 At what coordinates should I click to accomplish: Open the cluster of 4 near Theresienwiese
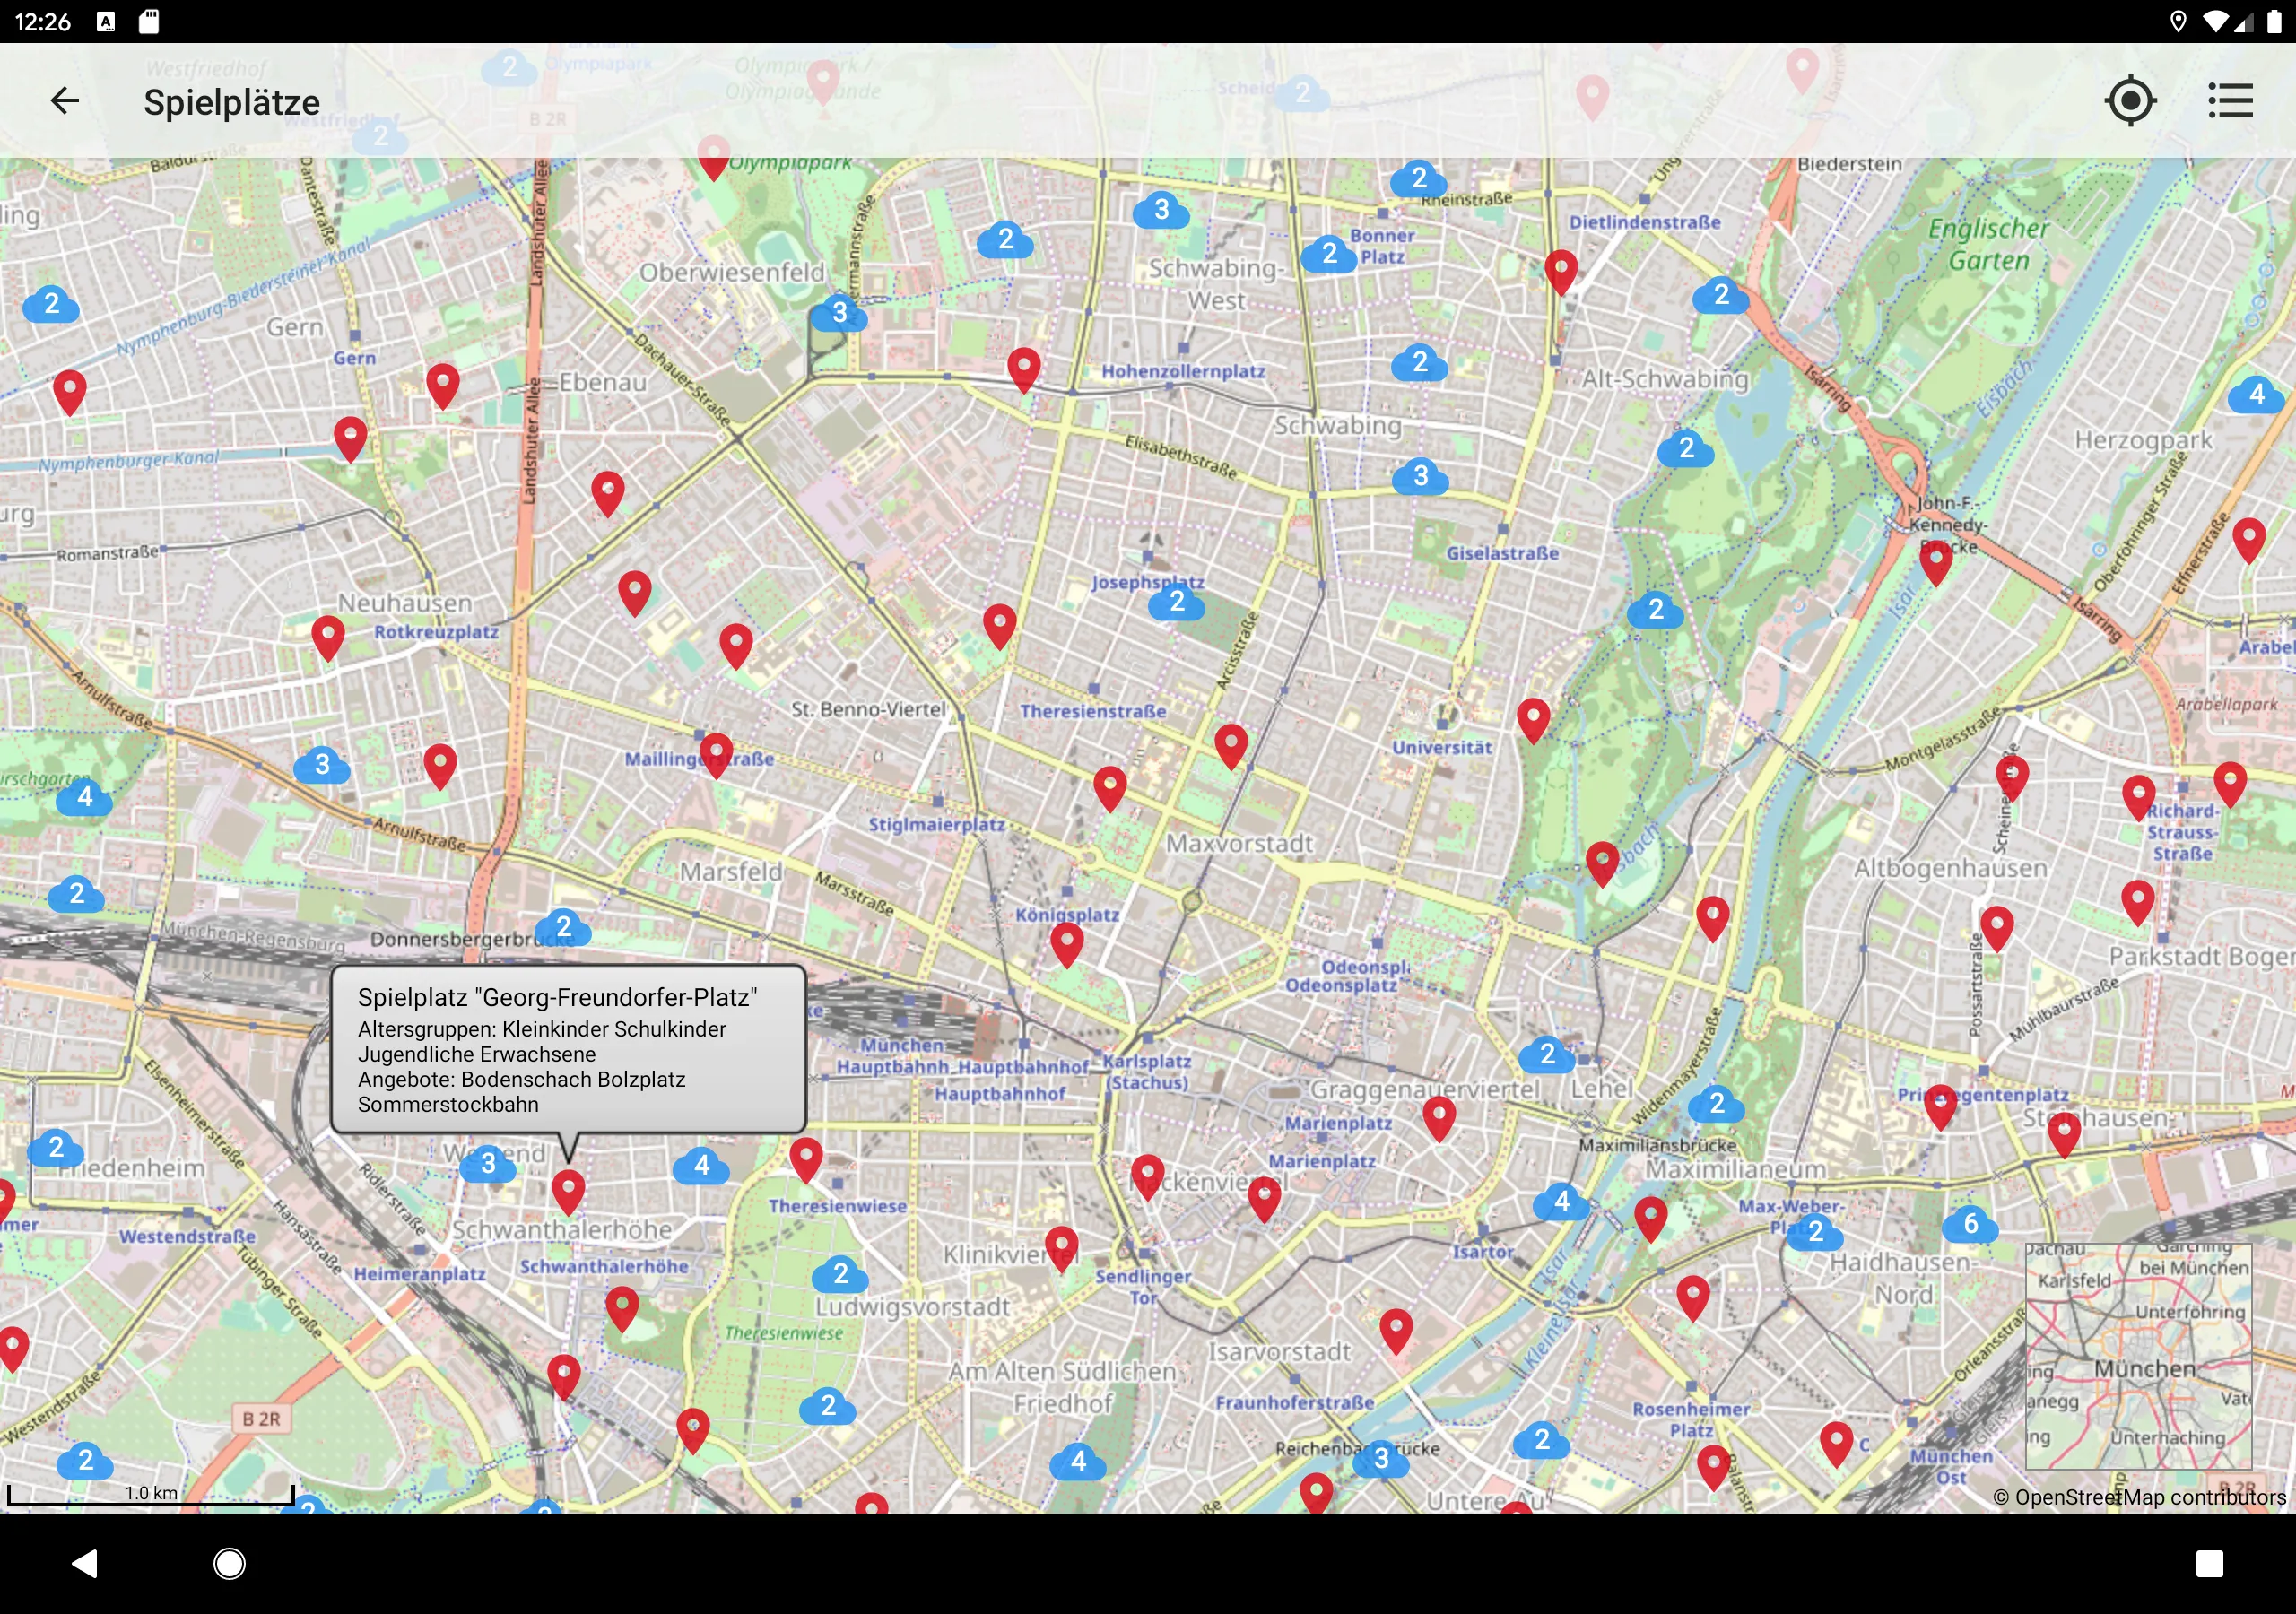(x=702, y=1165)
